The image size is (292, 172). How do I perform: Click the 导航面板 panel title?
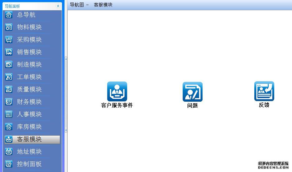pos(12,6)
